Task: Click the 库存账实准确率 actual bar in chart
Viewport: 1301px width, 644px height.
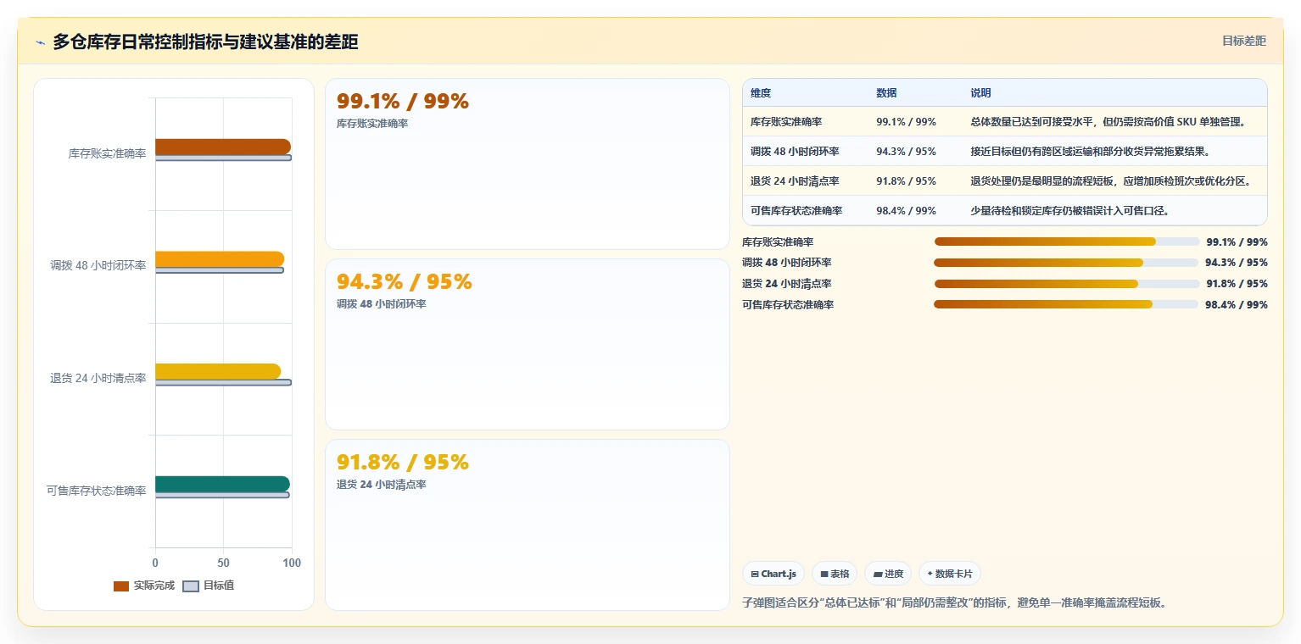Action: point(223,147)
